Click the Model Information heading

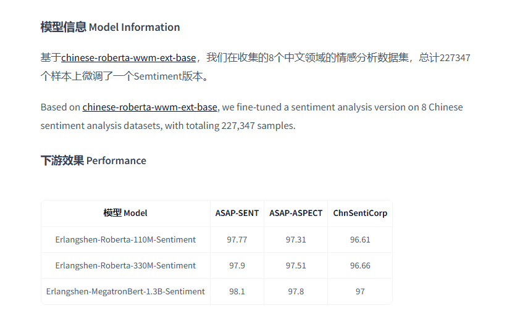(x=111, y=27)
